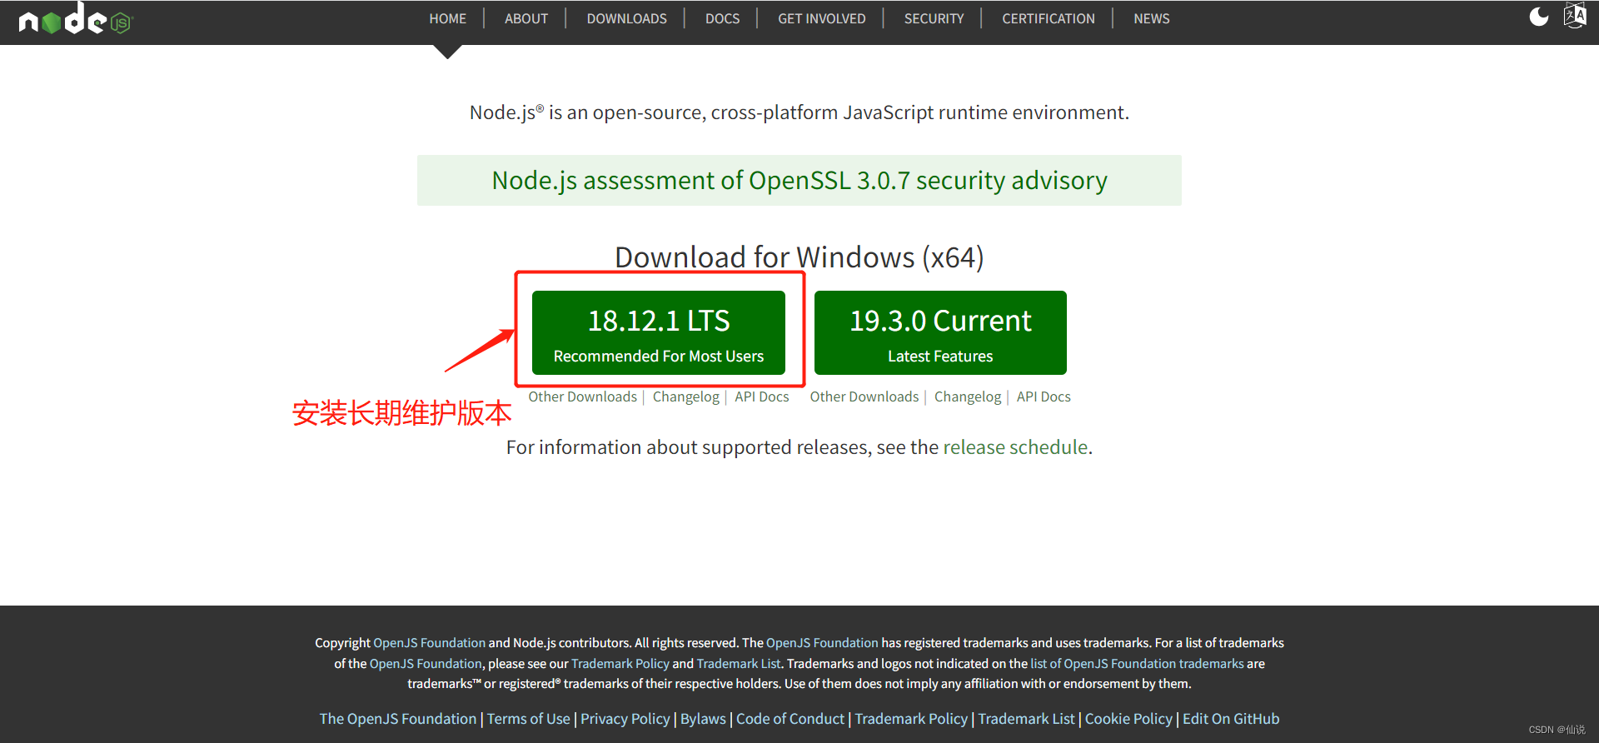This screenshot has height=743, width=1599.
Task: Open the GET INVOLVED menu item
Action: click(821, 18)
